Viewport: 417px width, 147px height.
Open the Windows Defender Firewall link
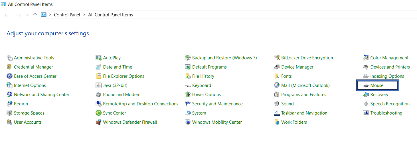130,122
